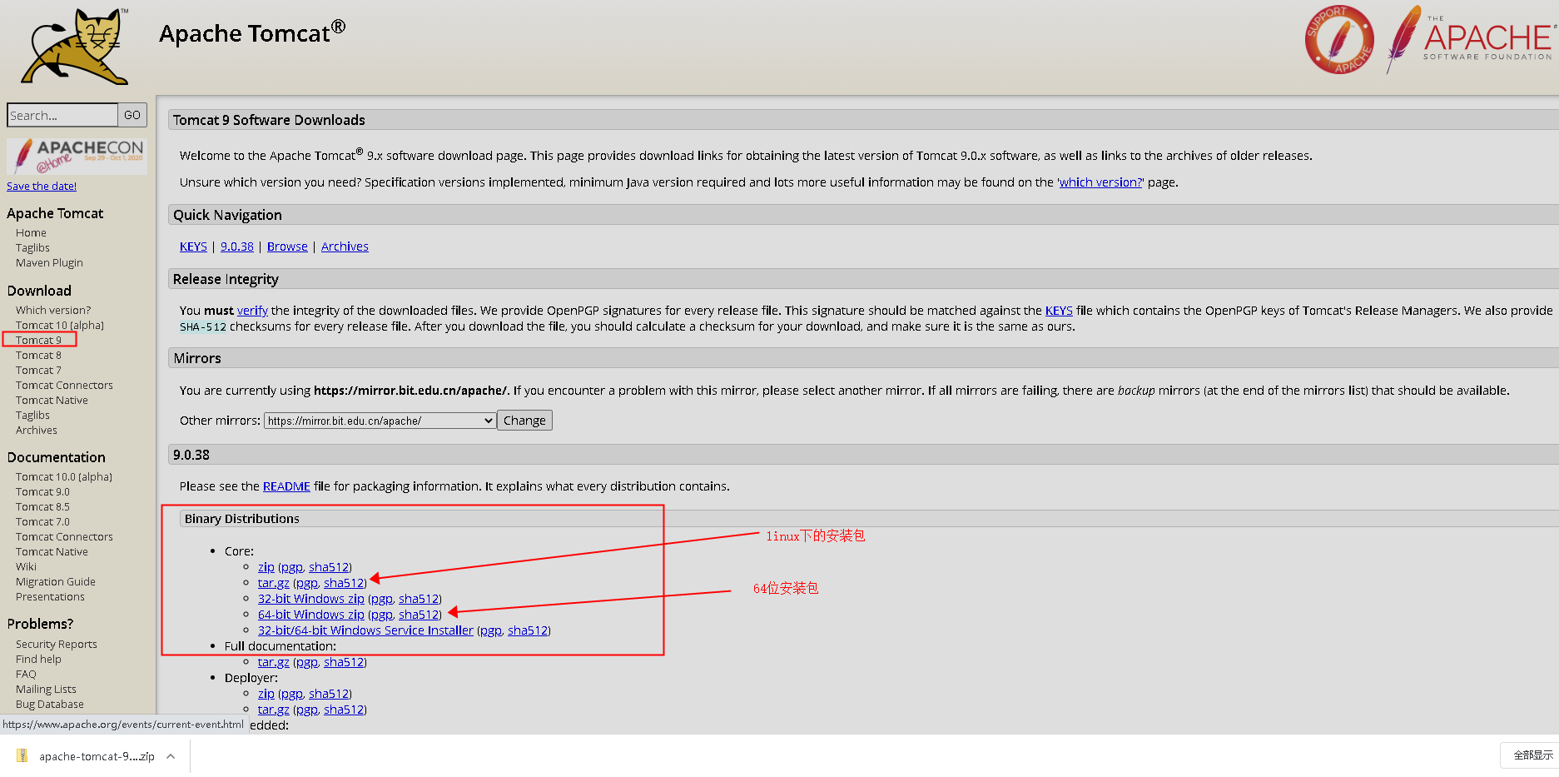The width and height of the screenshot is (1559, 777).
Task: Download Full documentation tar.gz
Action: (x=274, y=662)
